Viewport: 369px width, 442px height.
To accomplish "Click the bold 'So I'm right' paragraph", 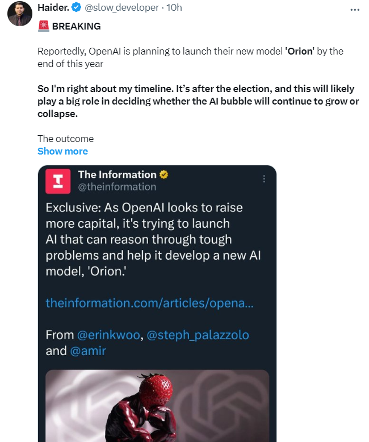I will [x=196, y=101].
